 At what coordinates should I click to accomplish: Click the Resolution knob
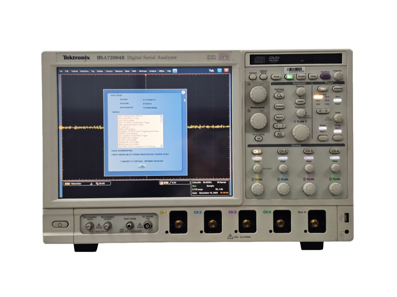coord(300,113)
